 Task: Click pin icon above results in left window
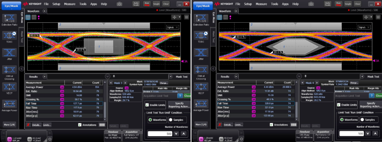[114, 77]
